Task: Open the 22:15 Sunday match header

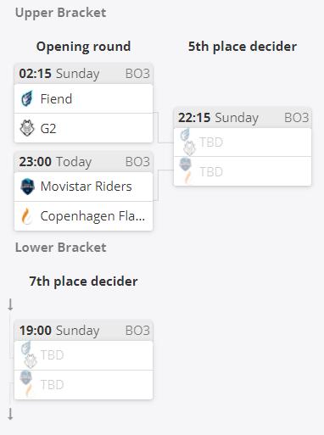Action: point(243,118)
